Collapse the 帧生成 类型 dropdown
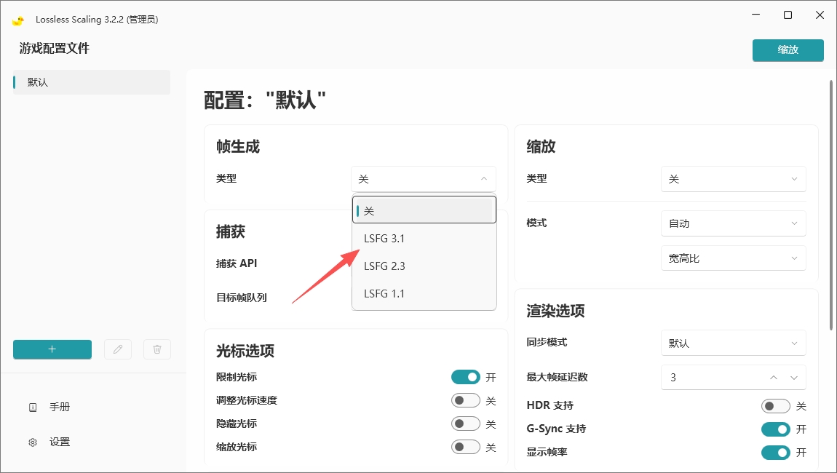The image size is (837, 473). point(424,179)
